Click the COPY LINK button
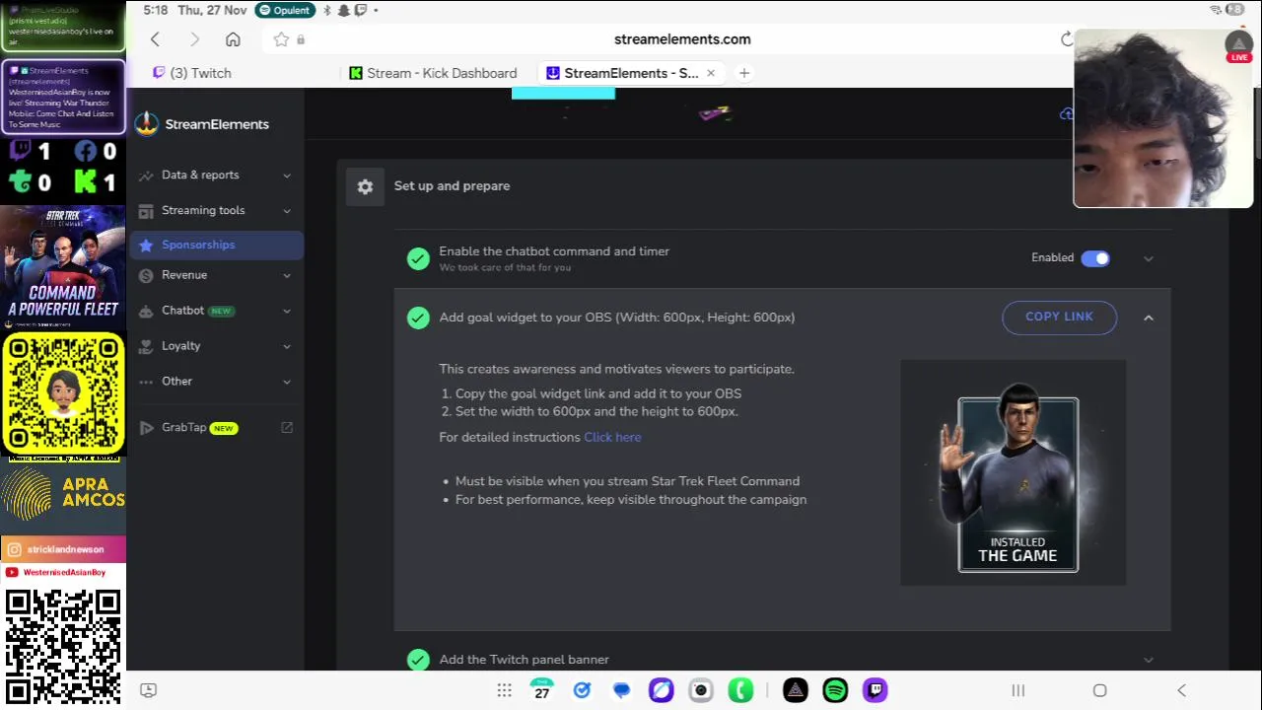Screen dimensions: 1262x710 pyautogui.click(x=1059, y=318)
